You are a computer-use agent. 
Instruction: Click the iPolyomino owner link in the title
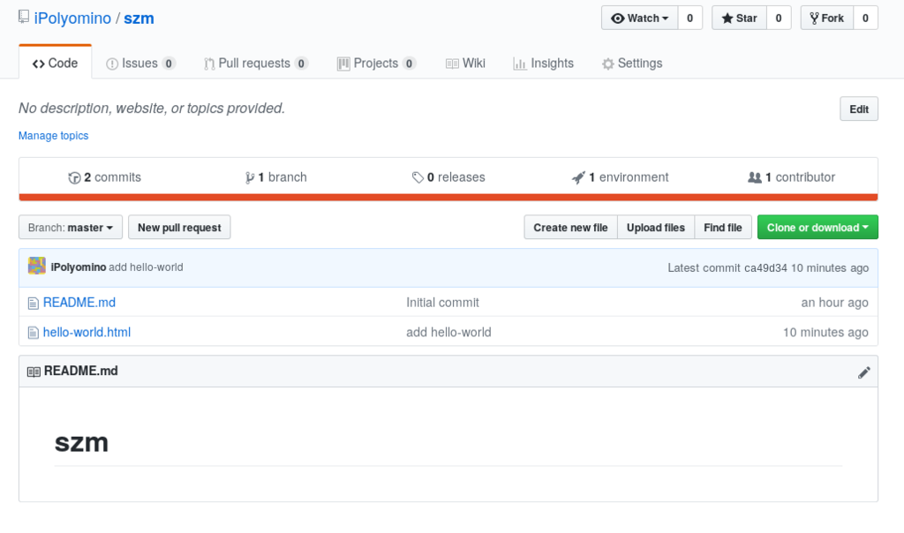tap(72, 19)
